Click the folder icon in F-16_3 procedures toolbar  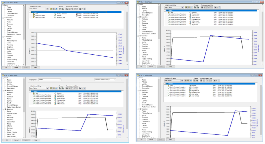215,80
